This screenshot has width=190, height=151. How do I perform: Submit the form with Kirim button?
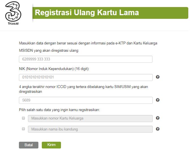[x=51, y=145]
